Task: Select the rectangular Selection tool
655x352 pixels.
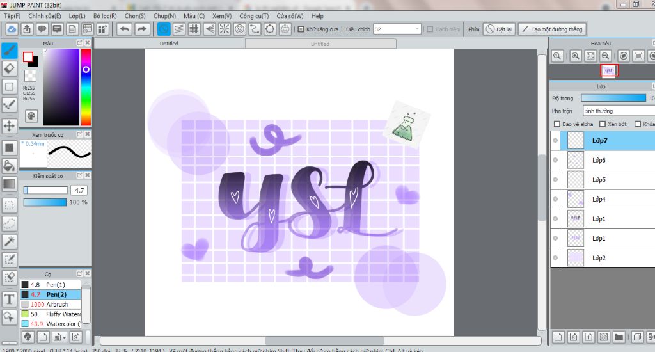Action: (x=9, y=205)
